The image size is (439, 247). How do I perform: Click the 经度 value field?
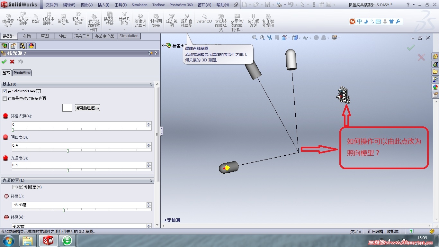click(79, 205)
